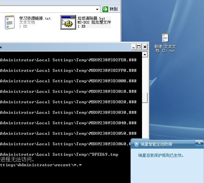Screen dimensions: 204x183
Task: Select the 垃圾清除器.bat batch file icon
Action: tap(68, 22)
